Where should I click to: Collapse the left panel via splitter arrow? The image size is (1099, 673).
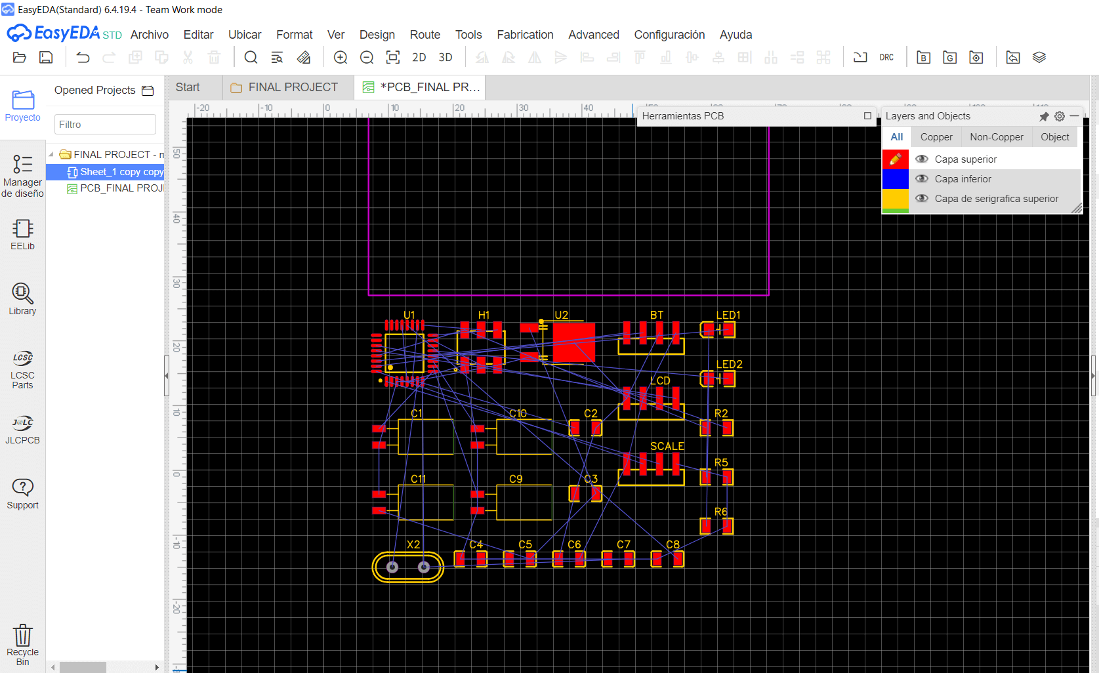point(167,376)
